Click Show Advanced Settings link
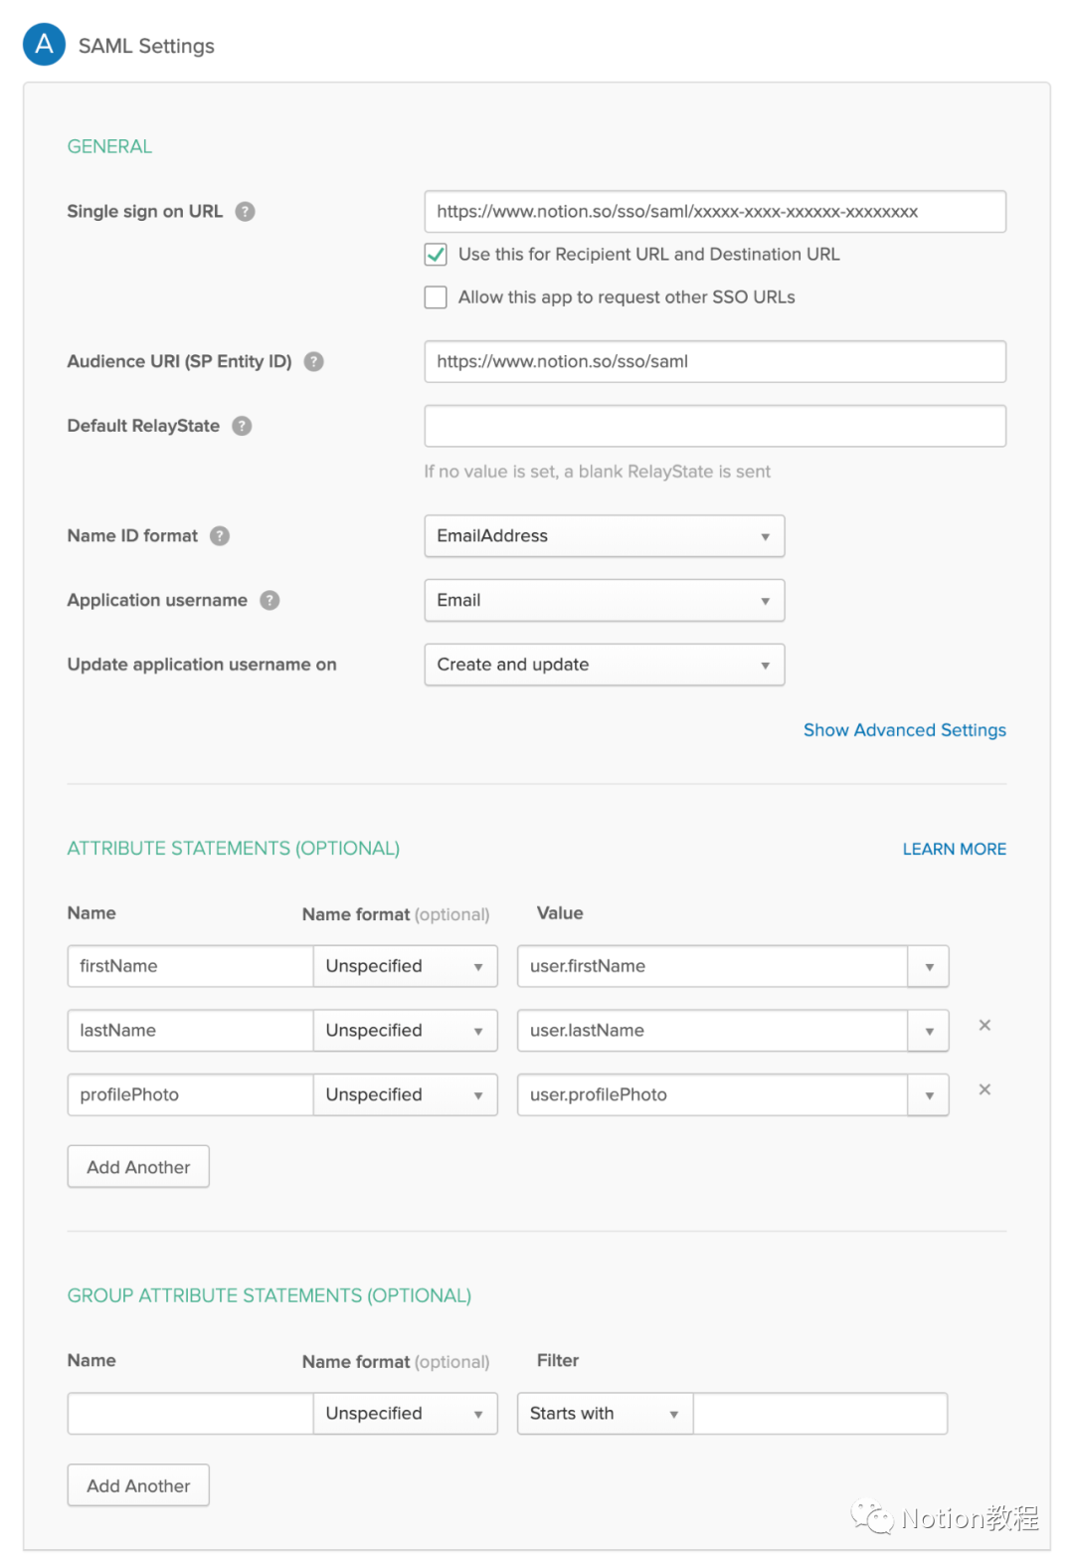The image size is (1074, 1566). 904,730
